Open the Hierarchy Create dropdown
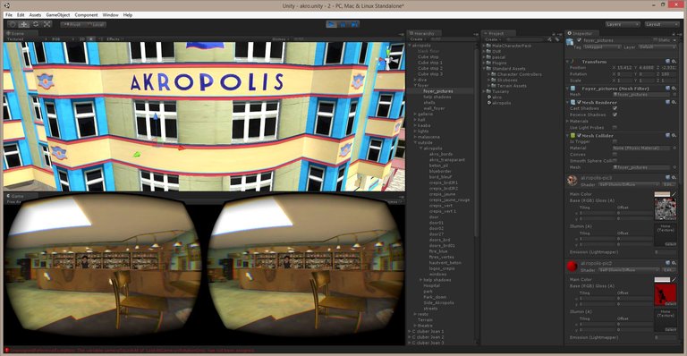Image resolution: width=687 pixels, height=356 pixels. click(x=418, y=39)
